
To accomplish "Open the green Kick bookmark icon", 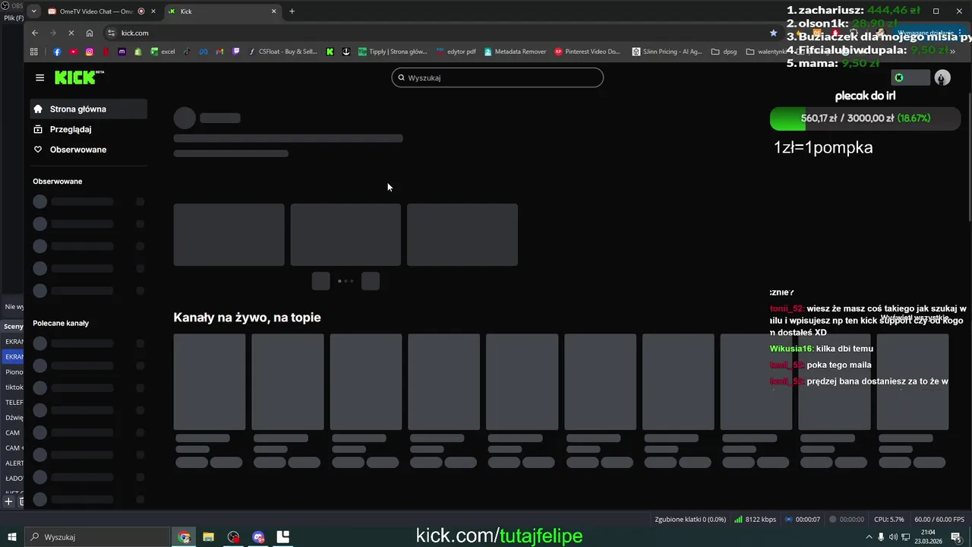I will 330,52.
